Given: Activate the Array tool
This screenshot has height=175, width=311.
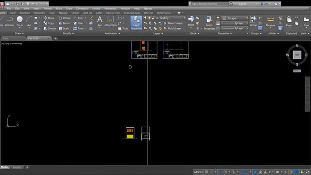Looking at the screenshot, I should [79, 28].
